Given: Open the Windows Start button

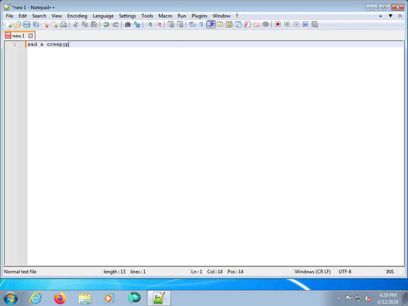Looking at the screenshot, I should click(11, 298).
